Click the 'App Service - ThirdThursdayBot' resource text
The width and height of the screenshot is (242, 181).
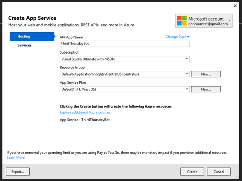(85, 120)
